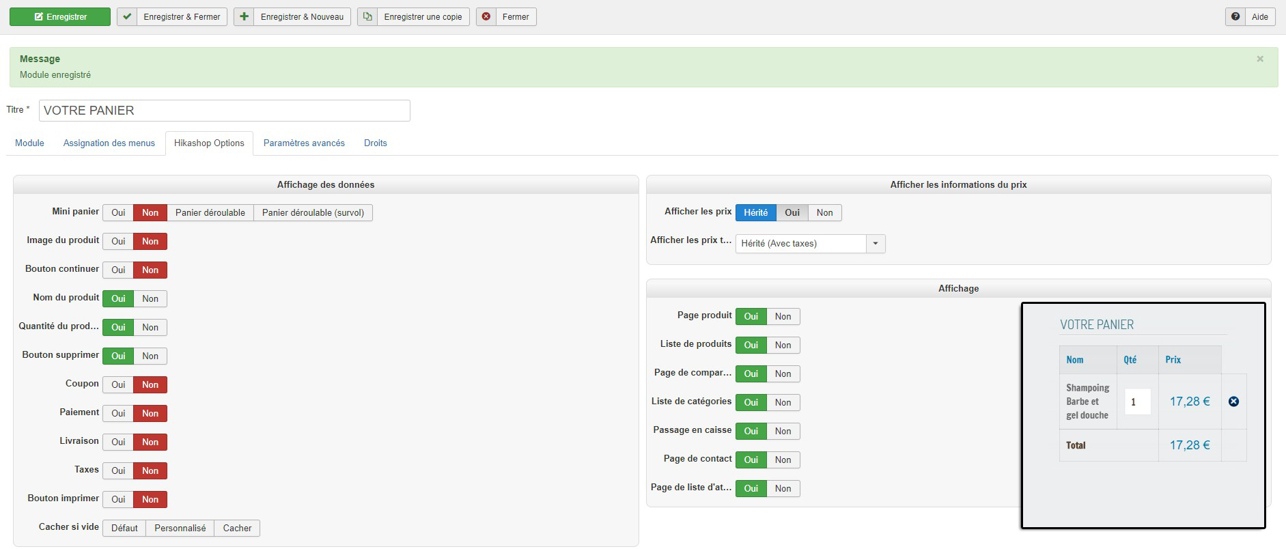Disable Liste de produits with Non

pos(783,346)
